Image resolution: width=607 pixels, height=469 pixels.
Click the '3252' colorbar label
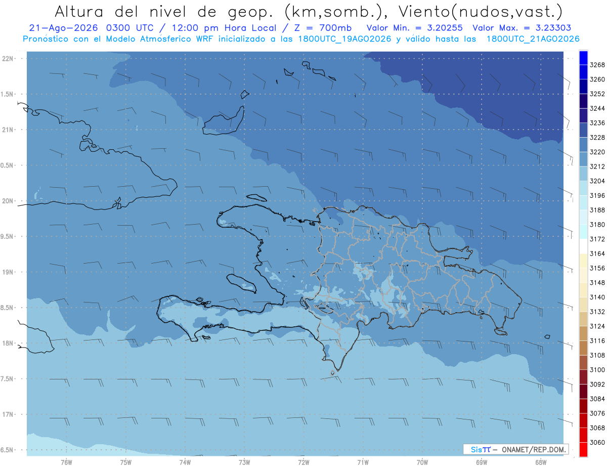pyautogui.click(x=597, y=94)
